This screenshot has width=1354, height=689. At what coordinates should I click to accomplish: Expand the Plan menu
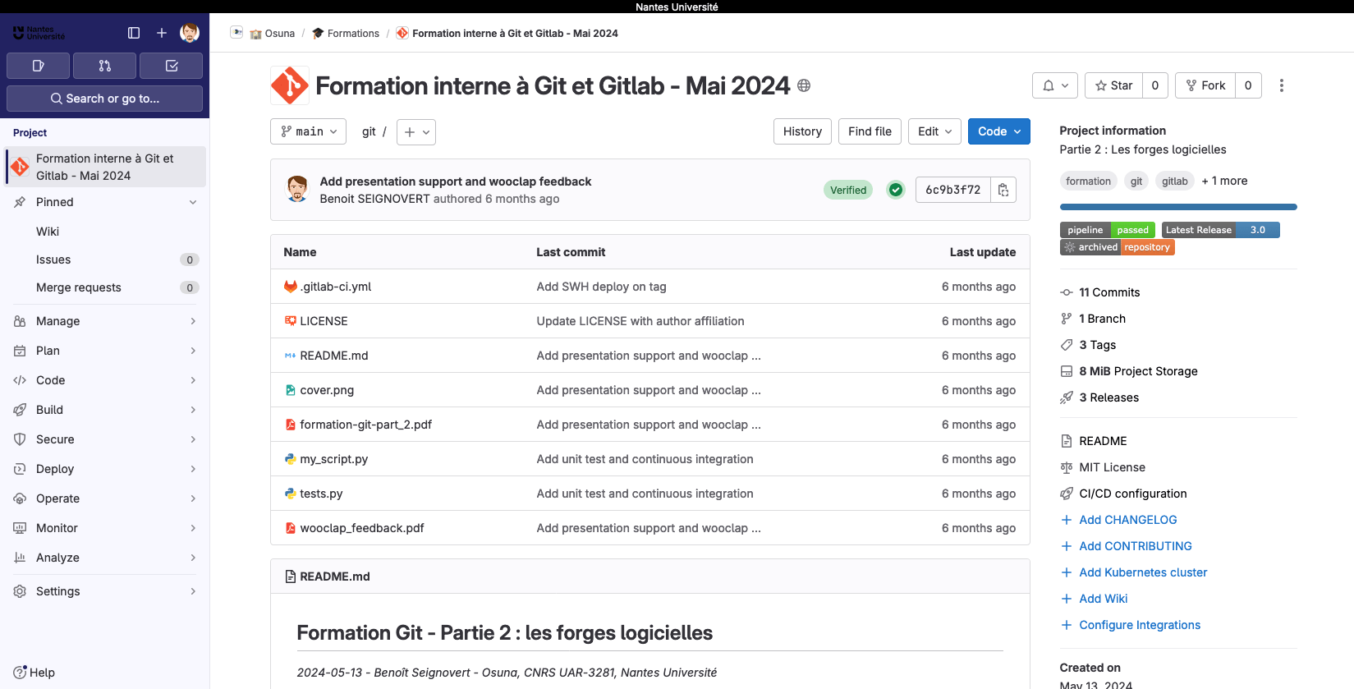pos(104,351)
